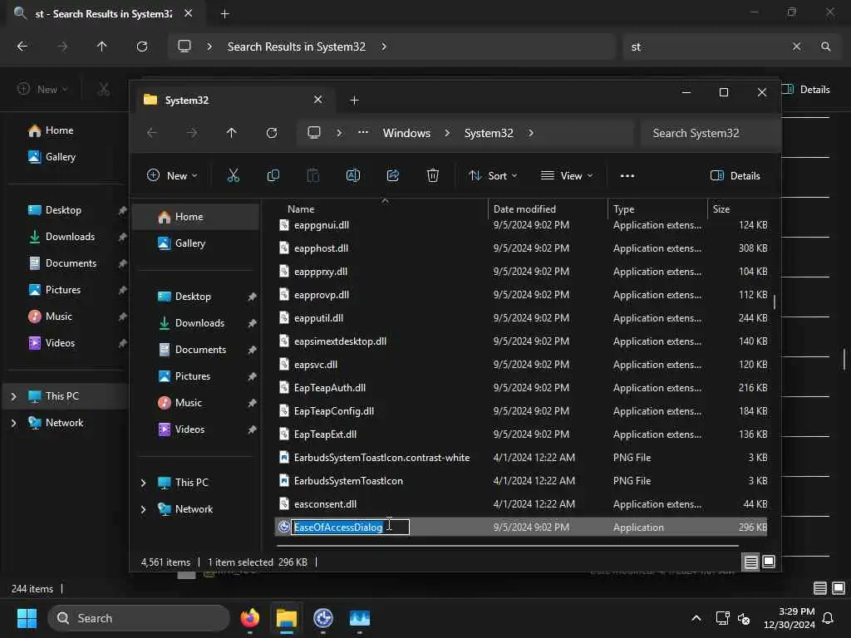Open the Sort dropdown menu
851x638 pixels.
[493, 175]
